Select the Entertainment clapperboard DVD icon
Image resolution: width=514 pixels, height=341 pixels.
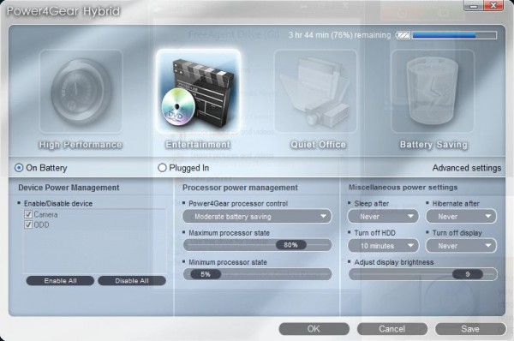pos(199,91)
